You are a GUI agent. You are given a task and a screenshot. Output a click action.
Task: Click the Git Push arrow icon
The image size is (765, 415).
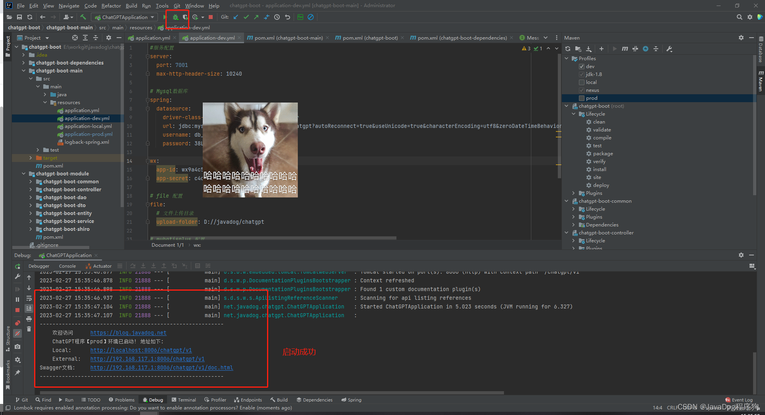pos(256,17)
